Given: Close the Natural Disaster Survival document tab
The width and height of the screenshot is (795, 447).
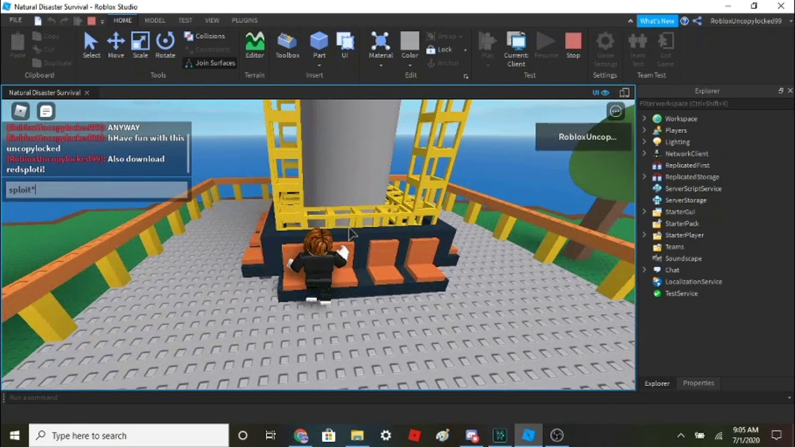Looking at the screenshot, I should [x=87, y=93].
